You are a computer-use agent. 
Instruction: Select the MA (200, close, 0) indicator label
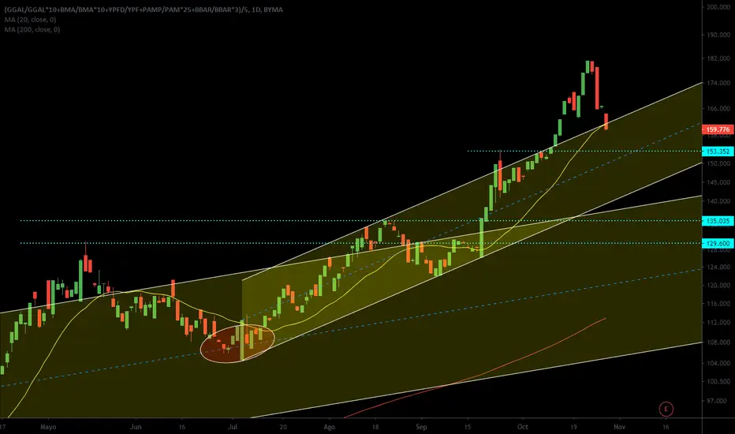(32, 29)
